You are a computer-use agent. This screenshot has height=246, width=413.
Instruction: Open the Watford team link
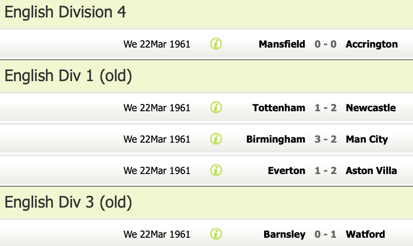(365, 234)
